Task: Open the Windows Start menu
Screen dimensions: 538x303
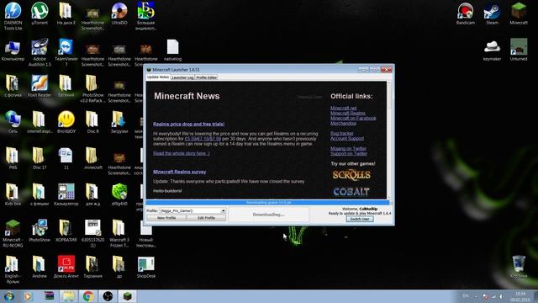Action: [9, 296]
